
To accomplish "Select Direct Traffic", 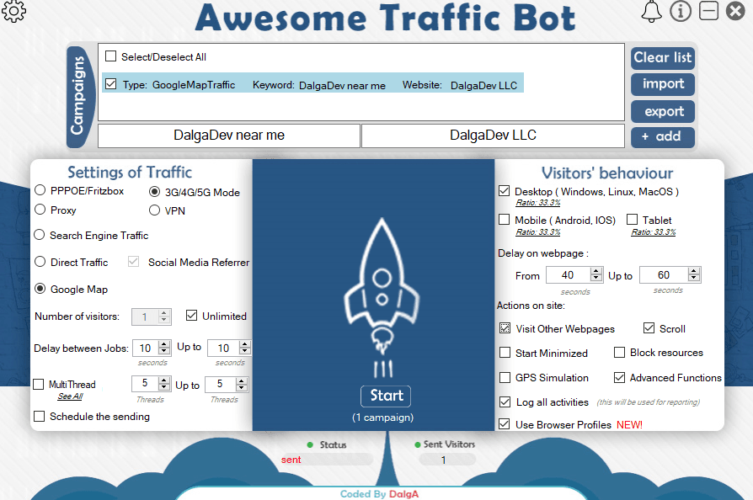I will click(40, 262).
